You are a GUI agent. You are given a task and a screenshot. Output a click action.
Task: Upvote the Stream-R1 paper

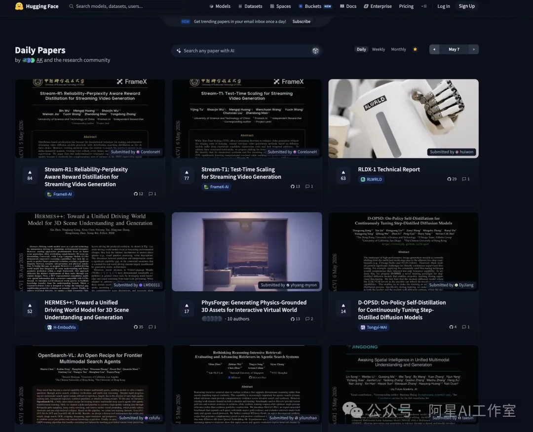[30, 175]
